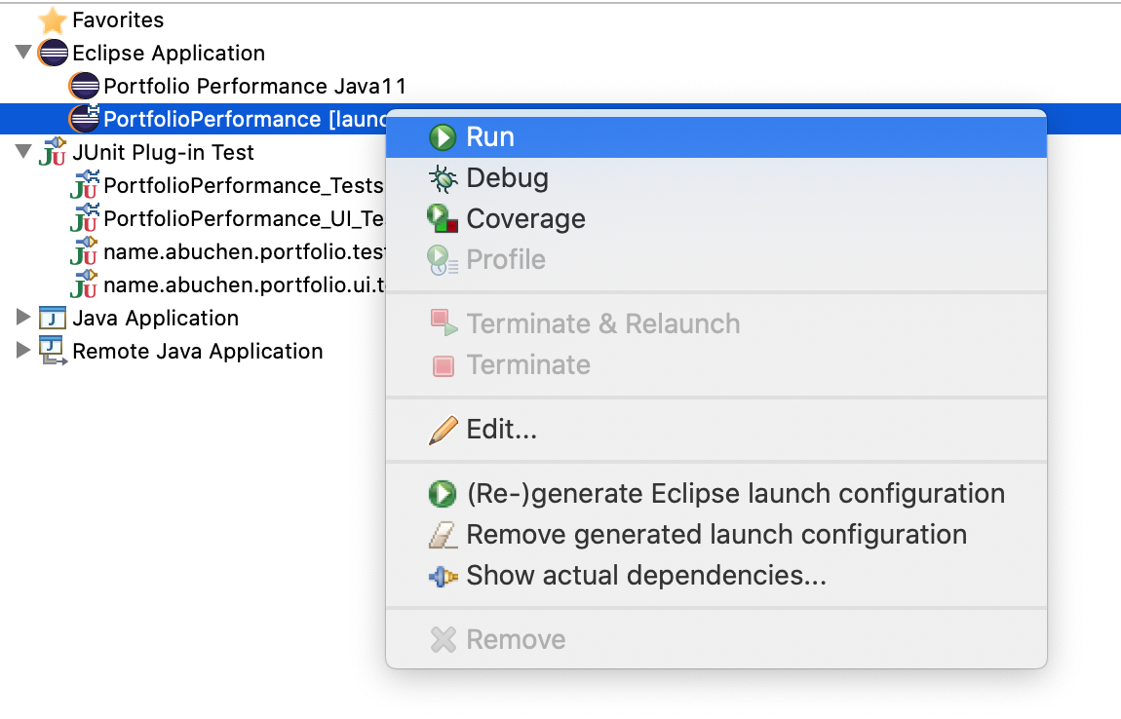Screen dimensions: 1121x719
Task: Click the Eclipse Application category icon
Action: 52,53
